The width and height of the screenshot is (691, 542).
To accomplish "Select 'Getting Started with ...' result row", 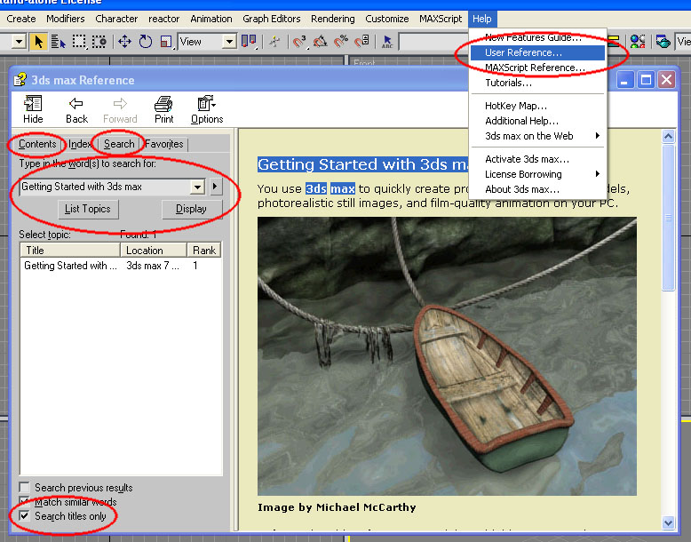I will pyautogui.click(x=121, y=266).
